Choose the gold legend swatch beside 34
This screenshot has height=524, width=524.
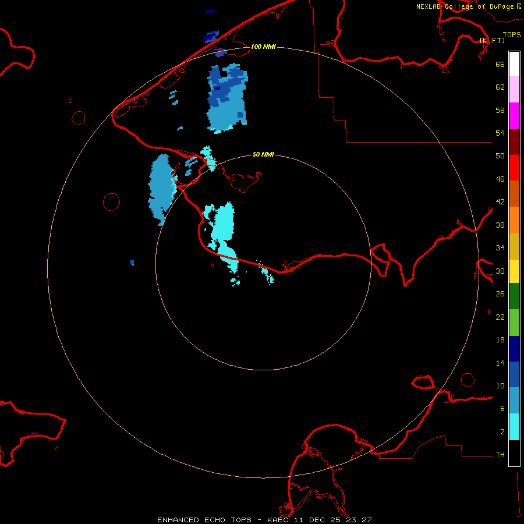(x=514, y=246)
